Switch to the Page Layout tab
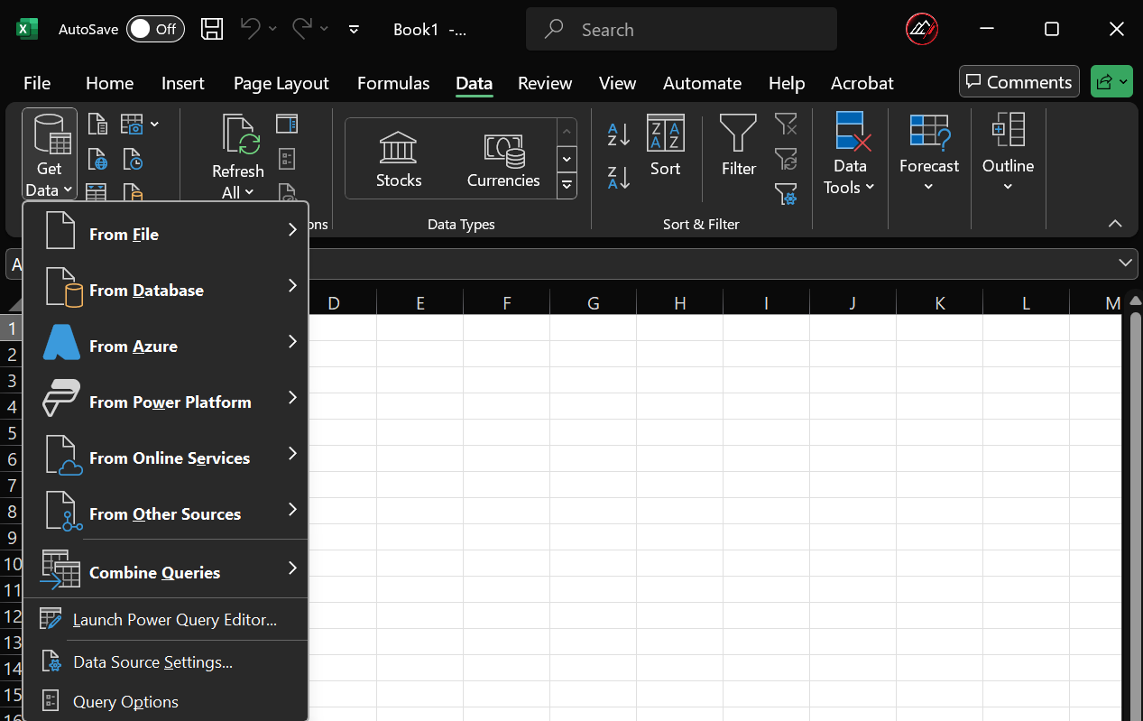 (x=281, y=83)
